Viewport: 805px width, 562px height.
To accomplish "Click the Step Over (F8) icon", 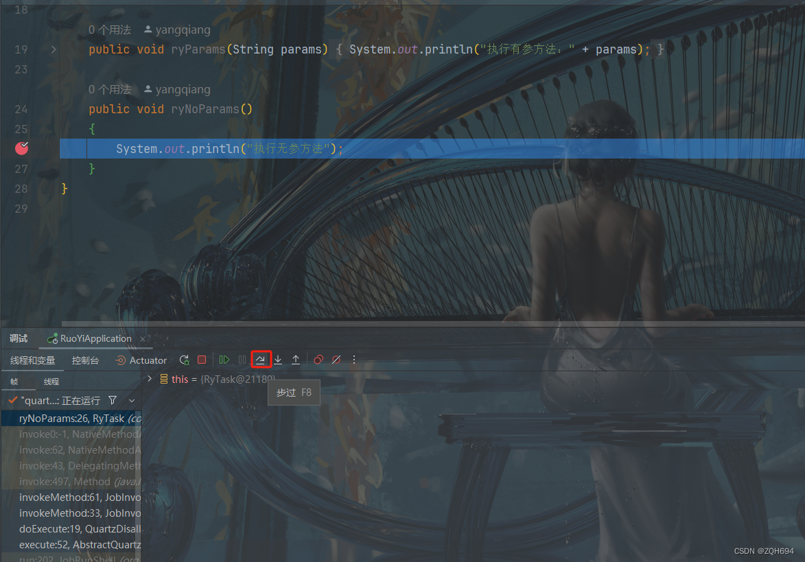I will pyautogui.click(x=261, y=360).
